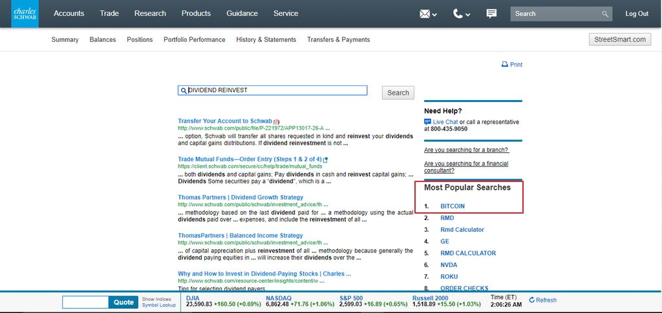The width and height of the screenshot is (662, 313).
Task: Select ROKU popular search
Action: point(449,278)
